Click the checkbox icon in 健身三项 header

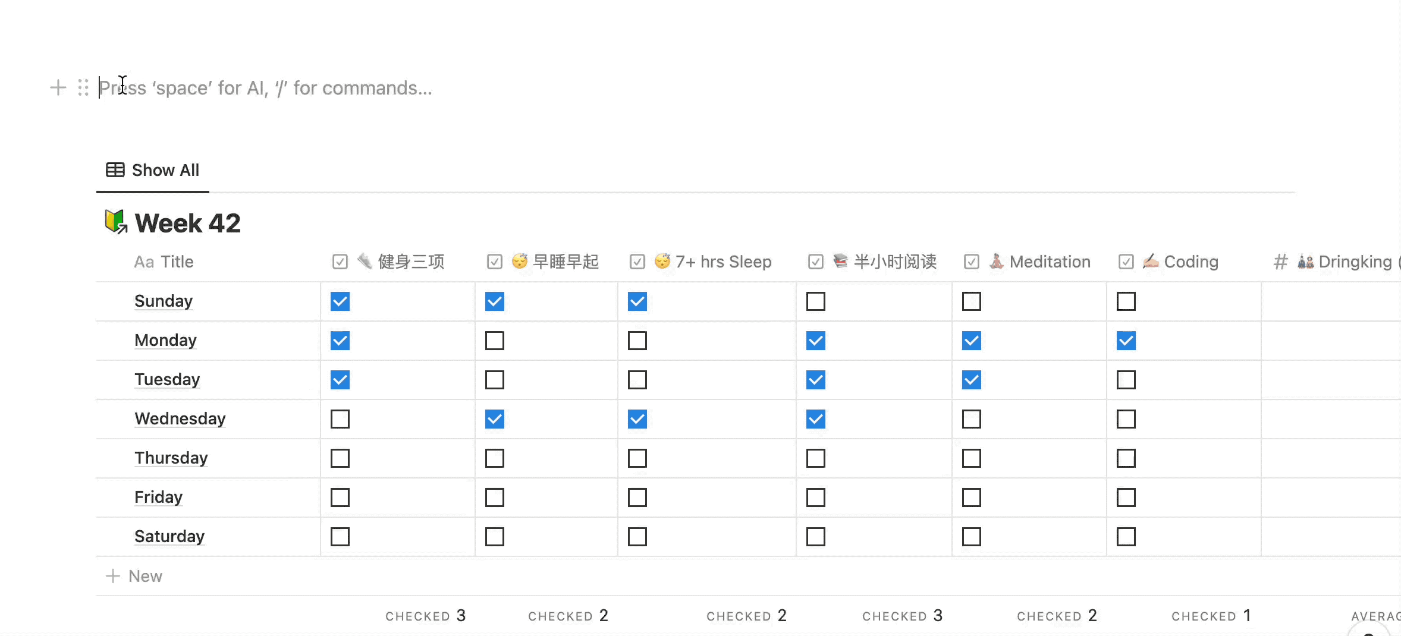tap(340, 262)
